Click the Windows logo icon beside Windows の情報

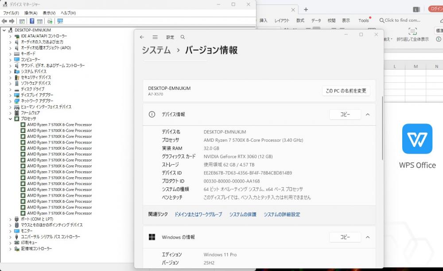(152, 237)
